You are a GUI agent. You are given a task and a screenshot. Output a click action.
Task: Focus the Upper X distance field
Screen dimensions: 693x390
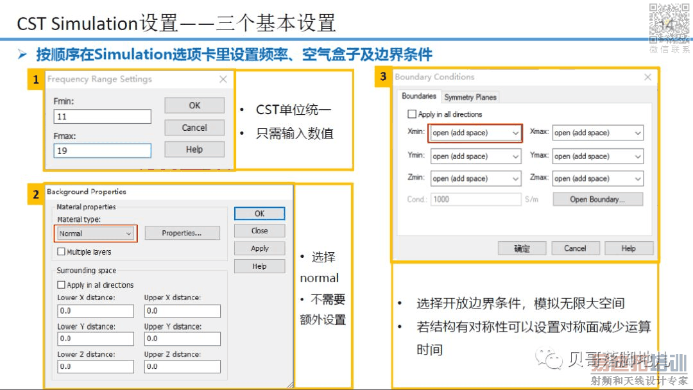tap(182, 311)
